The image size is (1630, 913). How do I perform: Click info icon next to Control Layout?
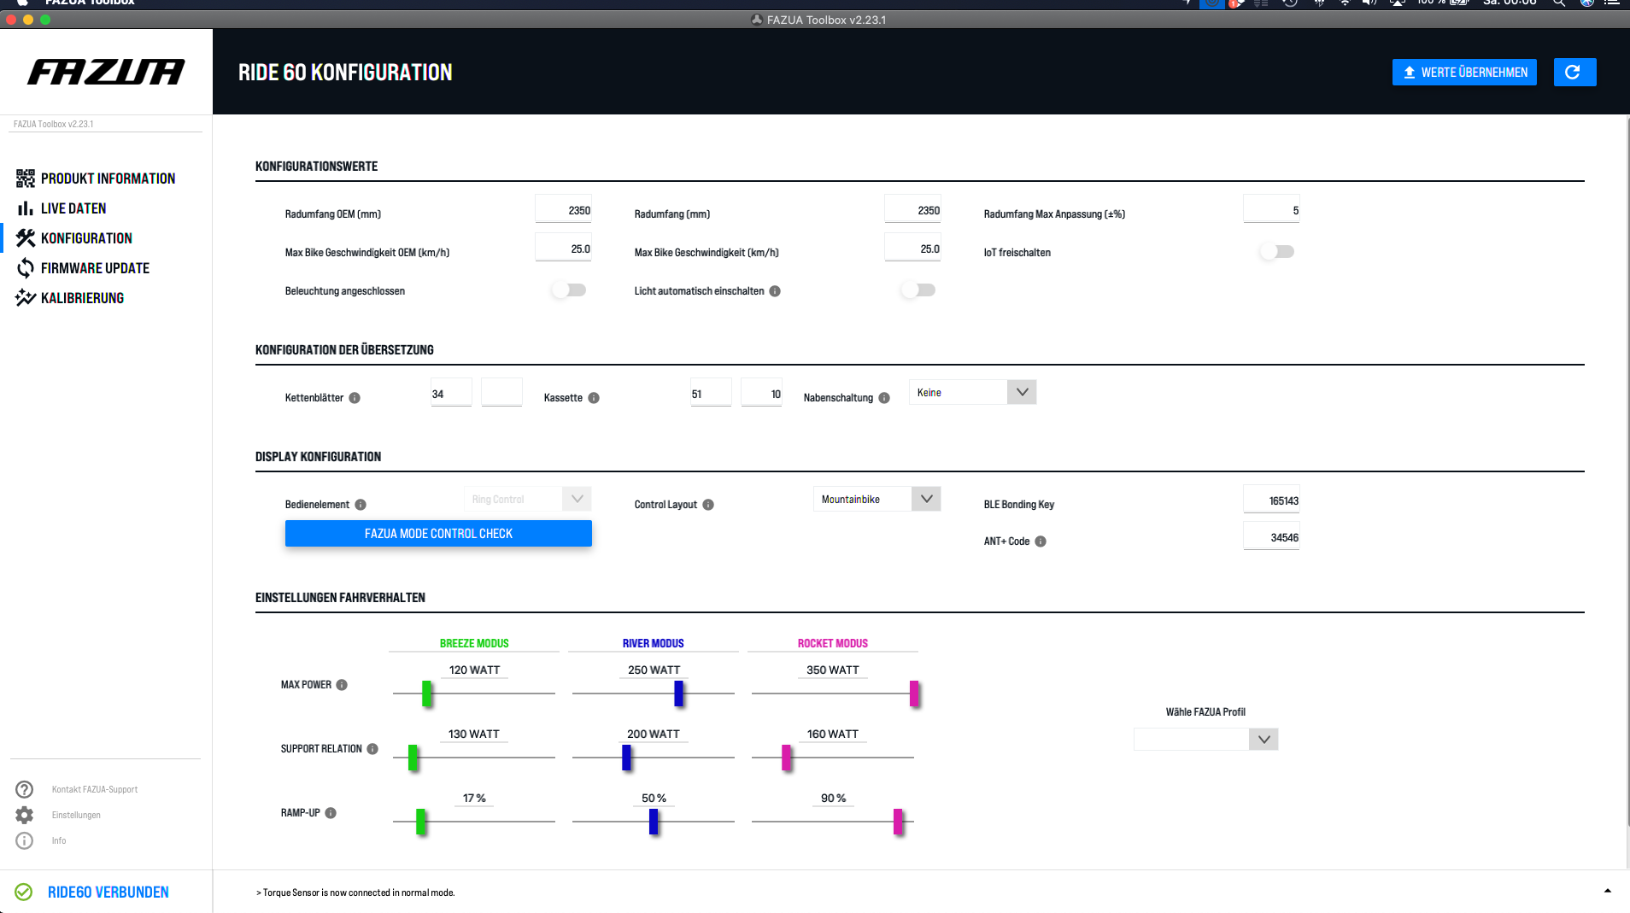pos(708,505)
